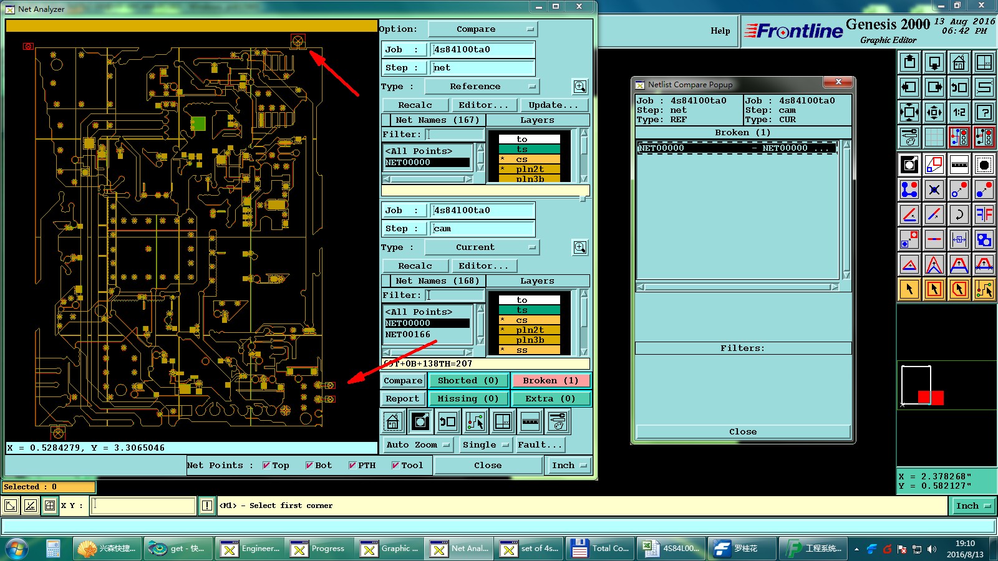Toggle the ss layer in current layers list
The image size is (998, 561).
click(x=529, y=350)
